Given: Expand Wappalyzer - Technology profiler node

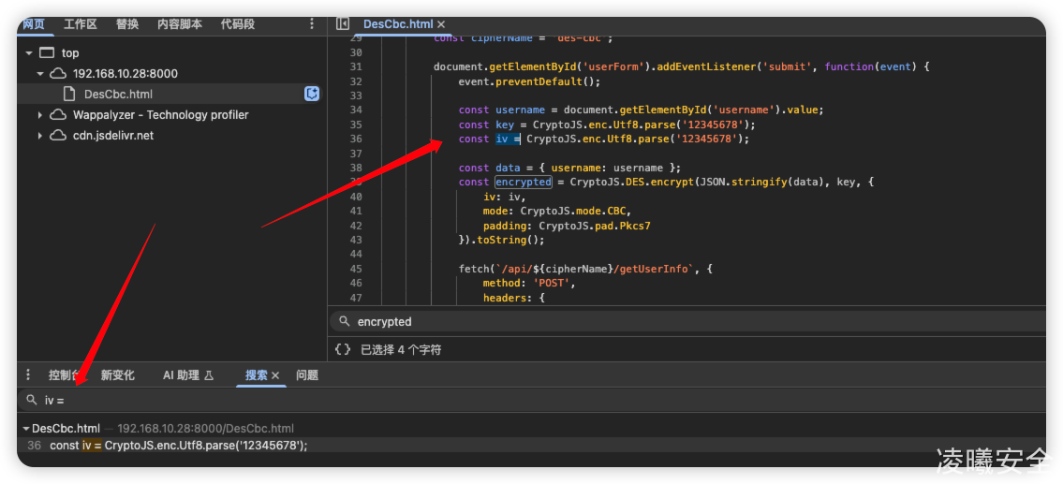Looking at the screenshot, I should point(40,115).
